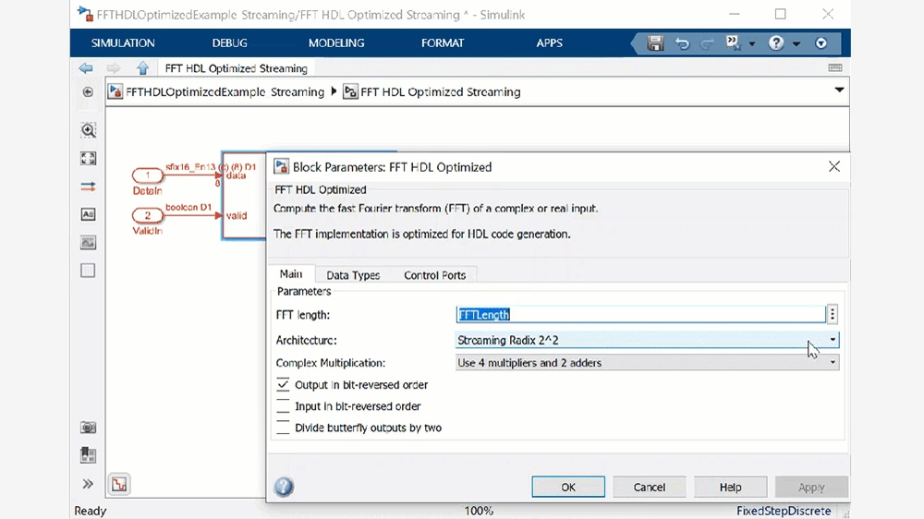Click FFTHDLOptimizedExample Streaming breadcrumb link

(x=225, y=92)
